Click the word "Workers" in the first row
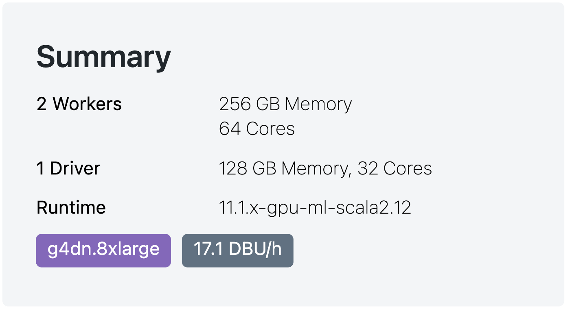570x309 pixels. tap(87, 104)
